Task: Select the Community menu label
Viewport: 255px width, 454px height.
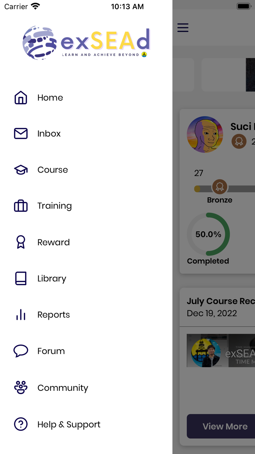Action: (x=63, y=388)
